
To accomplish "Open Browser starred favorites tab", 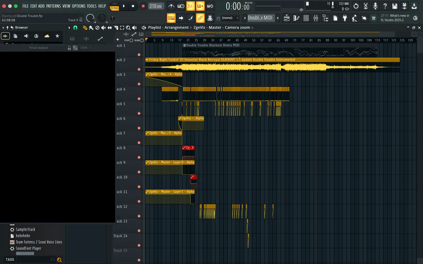I will tap(57, 36).
